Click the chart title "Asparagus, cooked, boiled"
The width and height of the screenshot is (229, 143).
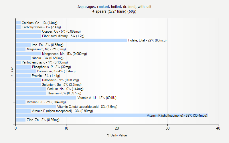(114, 7)
